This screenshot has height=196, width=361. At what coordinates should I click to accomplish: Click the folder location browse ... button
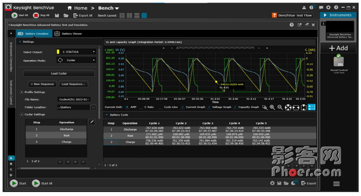click(x=93, y=107)
